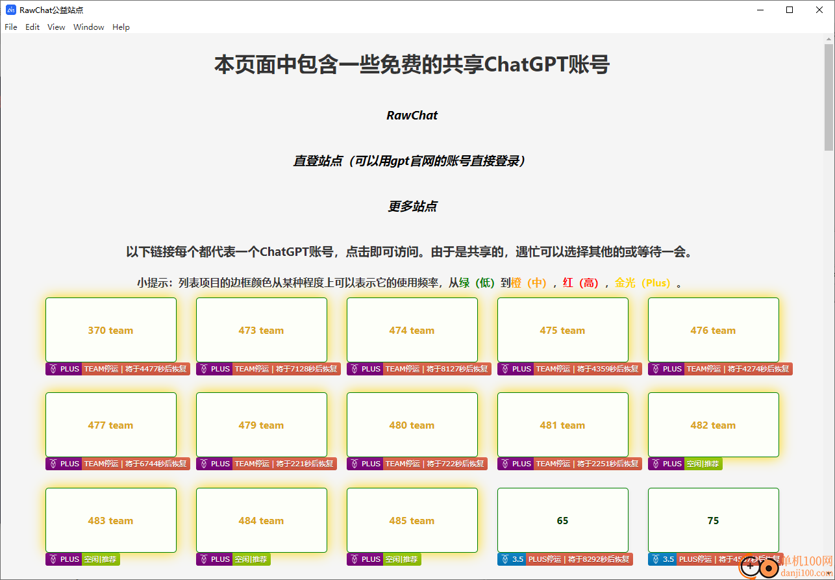Viewport: 835px width, 580px height.
Task: Click the PLUS logo icon under 476 team
Action: [x=656, y=369]
